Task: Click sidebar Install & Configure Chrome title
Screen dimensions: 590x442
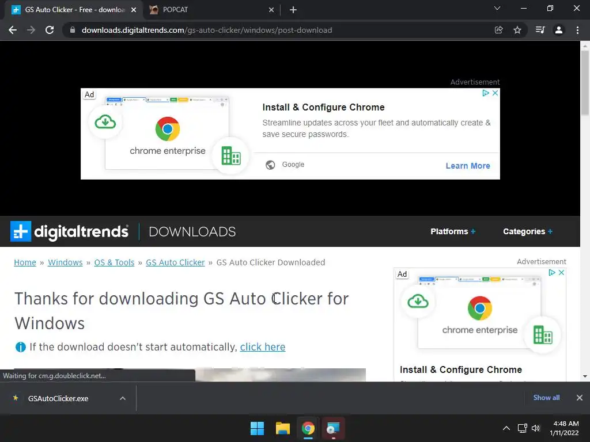Action: (x=460, y=370)
